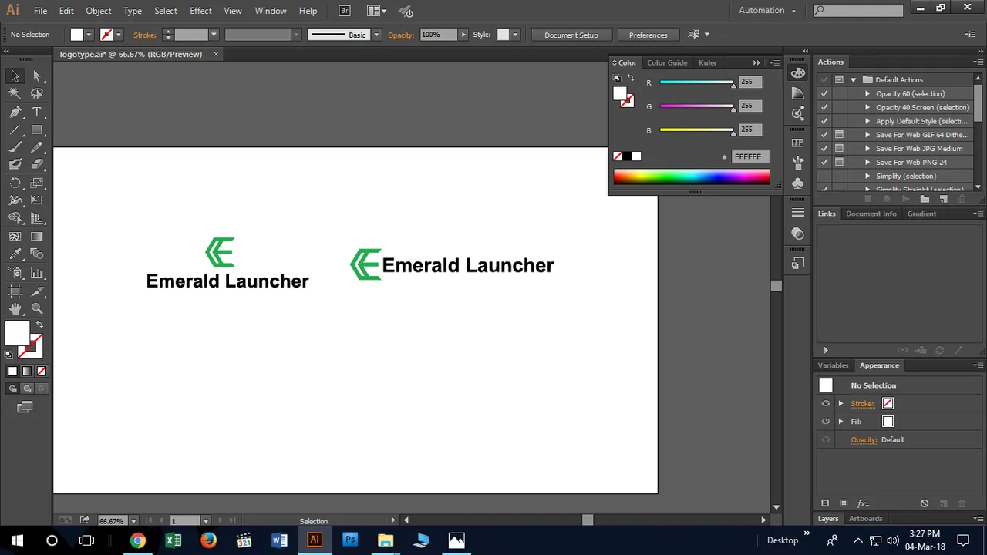Select the Selection tool arrow
987x555 pixels.
point(15,76)
